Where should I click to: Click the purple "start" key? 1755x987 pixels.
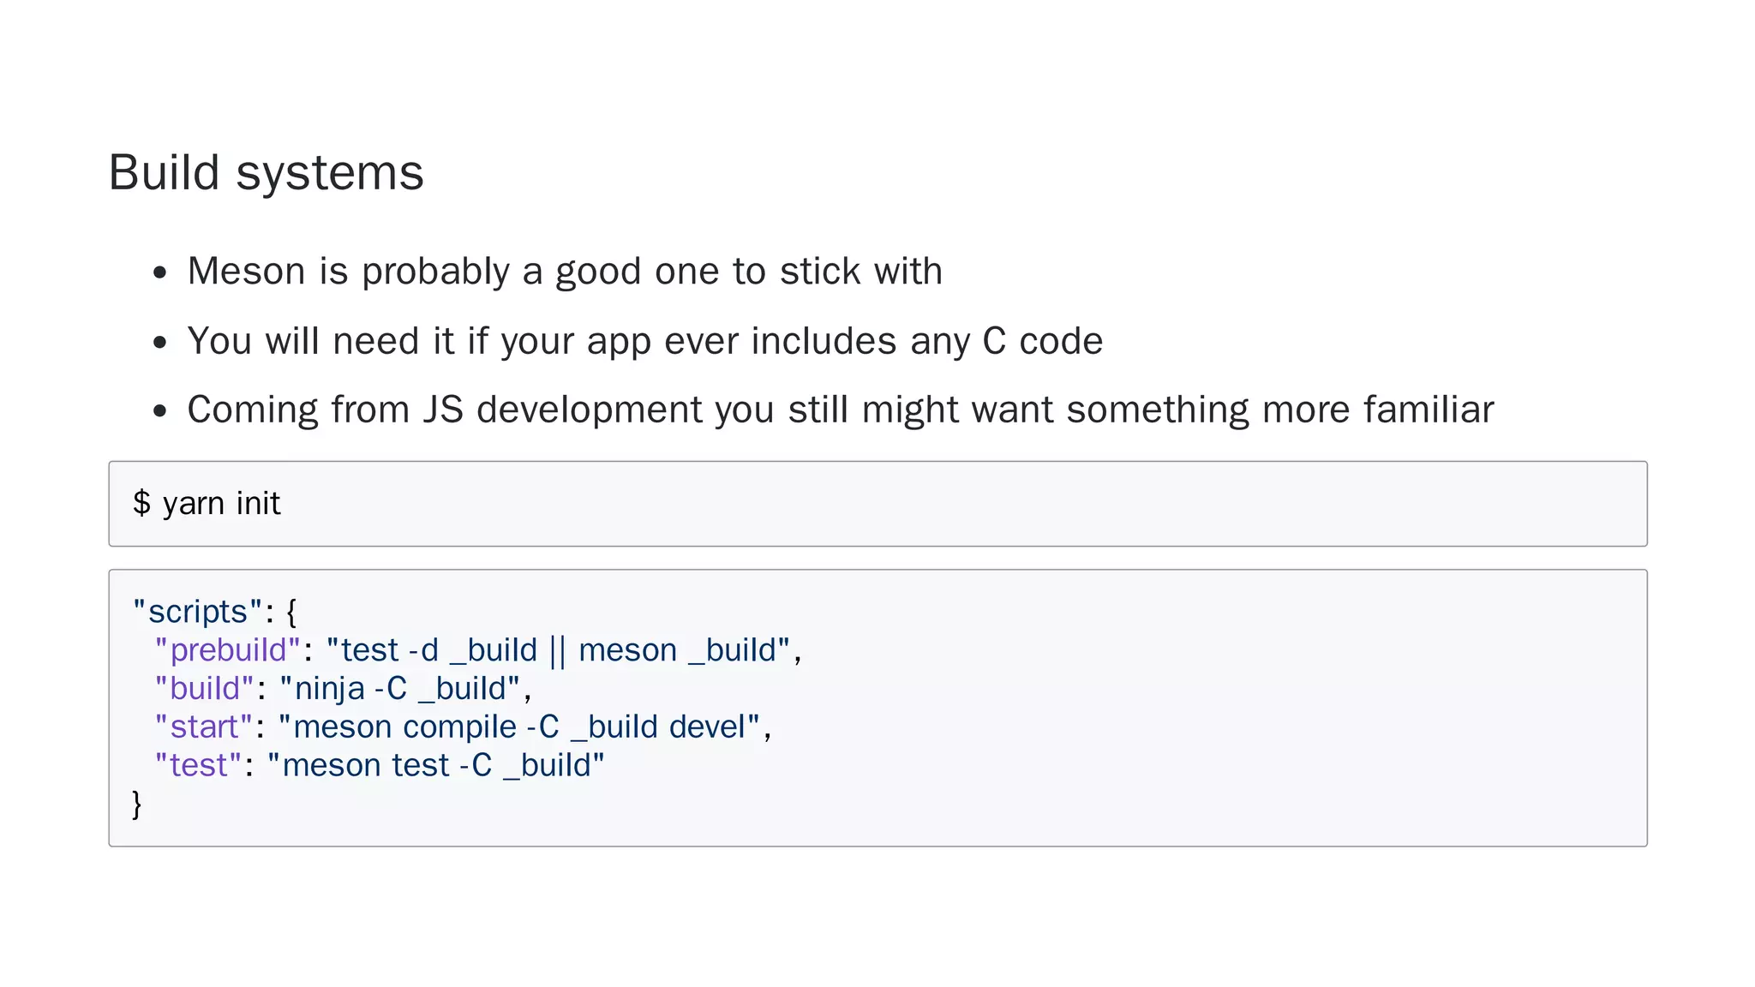[x=204, y=727]
